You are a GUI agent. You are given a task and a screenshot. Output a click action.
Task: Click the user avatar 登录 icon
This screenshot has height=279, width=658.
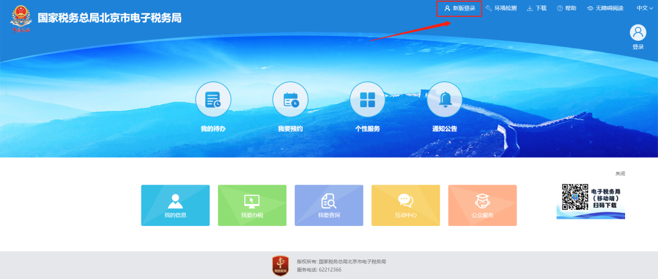click(x=638, y=34)
